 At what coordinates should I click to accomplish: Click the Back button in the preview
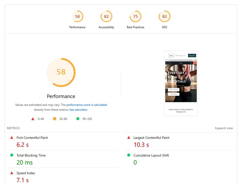point(171,56)
